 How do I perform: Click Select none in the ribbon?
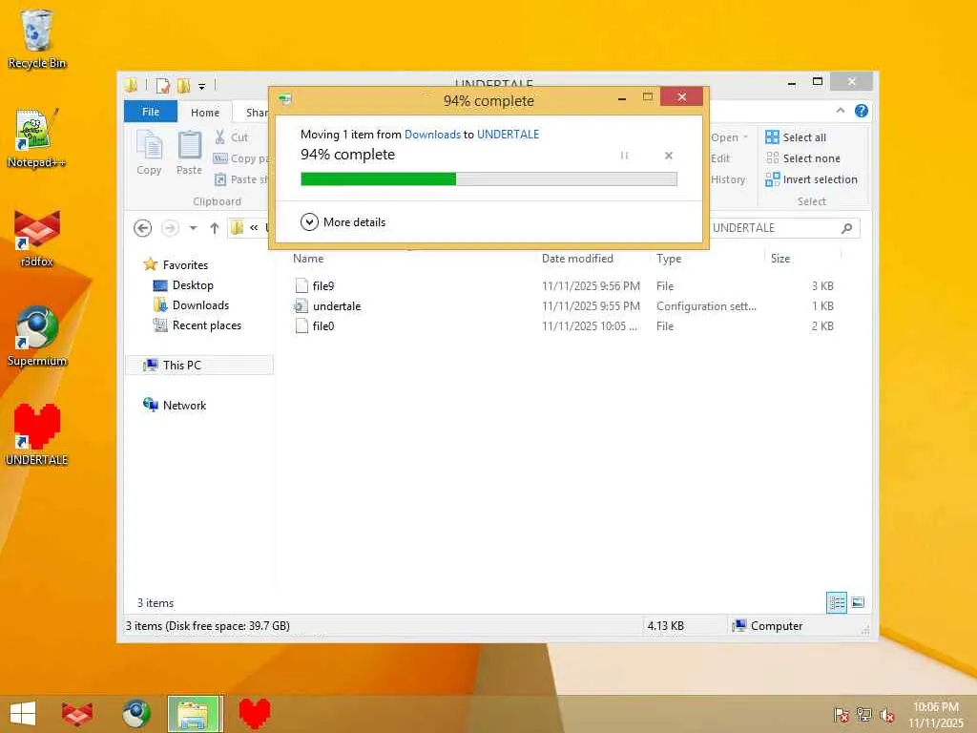(x=802, y=158)
